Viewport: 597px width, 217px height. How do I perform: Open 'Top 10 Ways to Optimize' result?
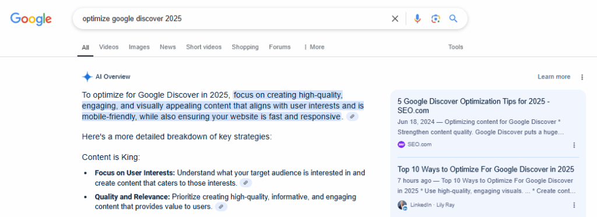click(x=486, y=169)
